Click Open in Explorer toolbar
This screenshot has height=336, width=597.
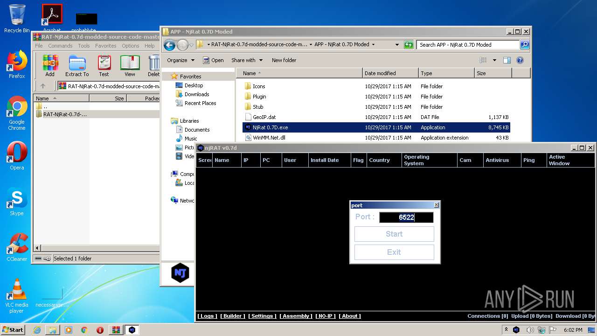coord(213,60)
